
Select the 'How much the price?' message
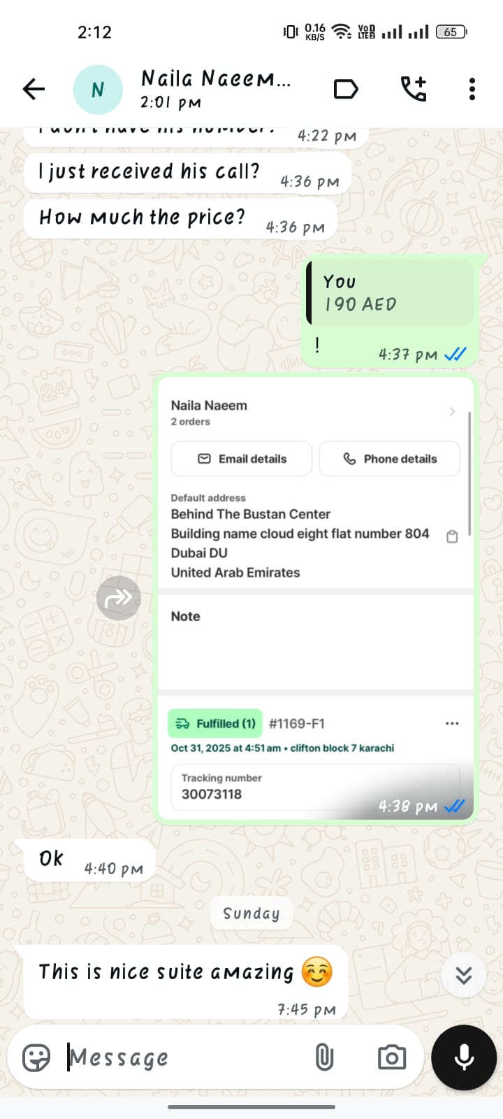(180, 218)
